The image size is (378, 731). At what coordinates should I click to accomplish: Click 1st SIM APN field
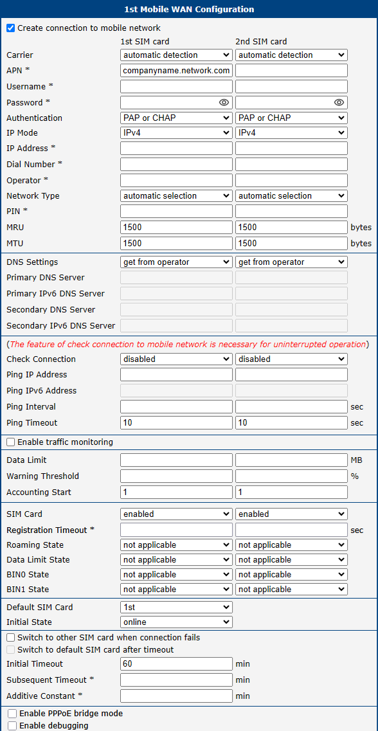176,70
